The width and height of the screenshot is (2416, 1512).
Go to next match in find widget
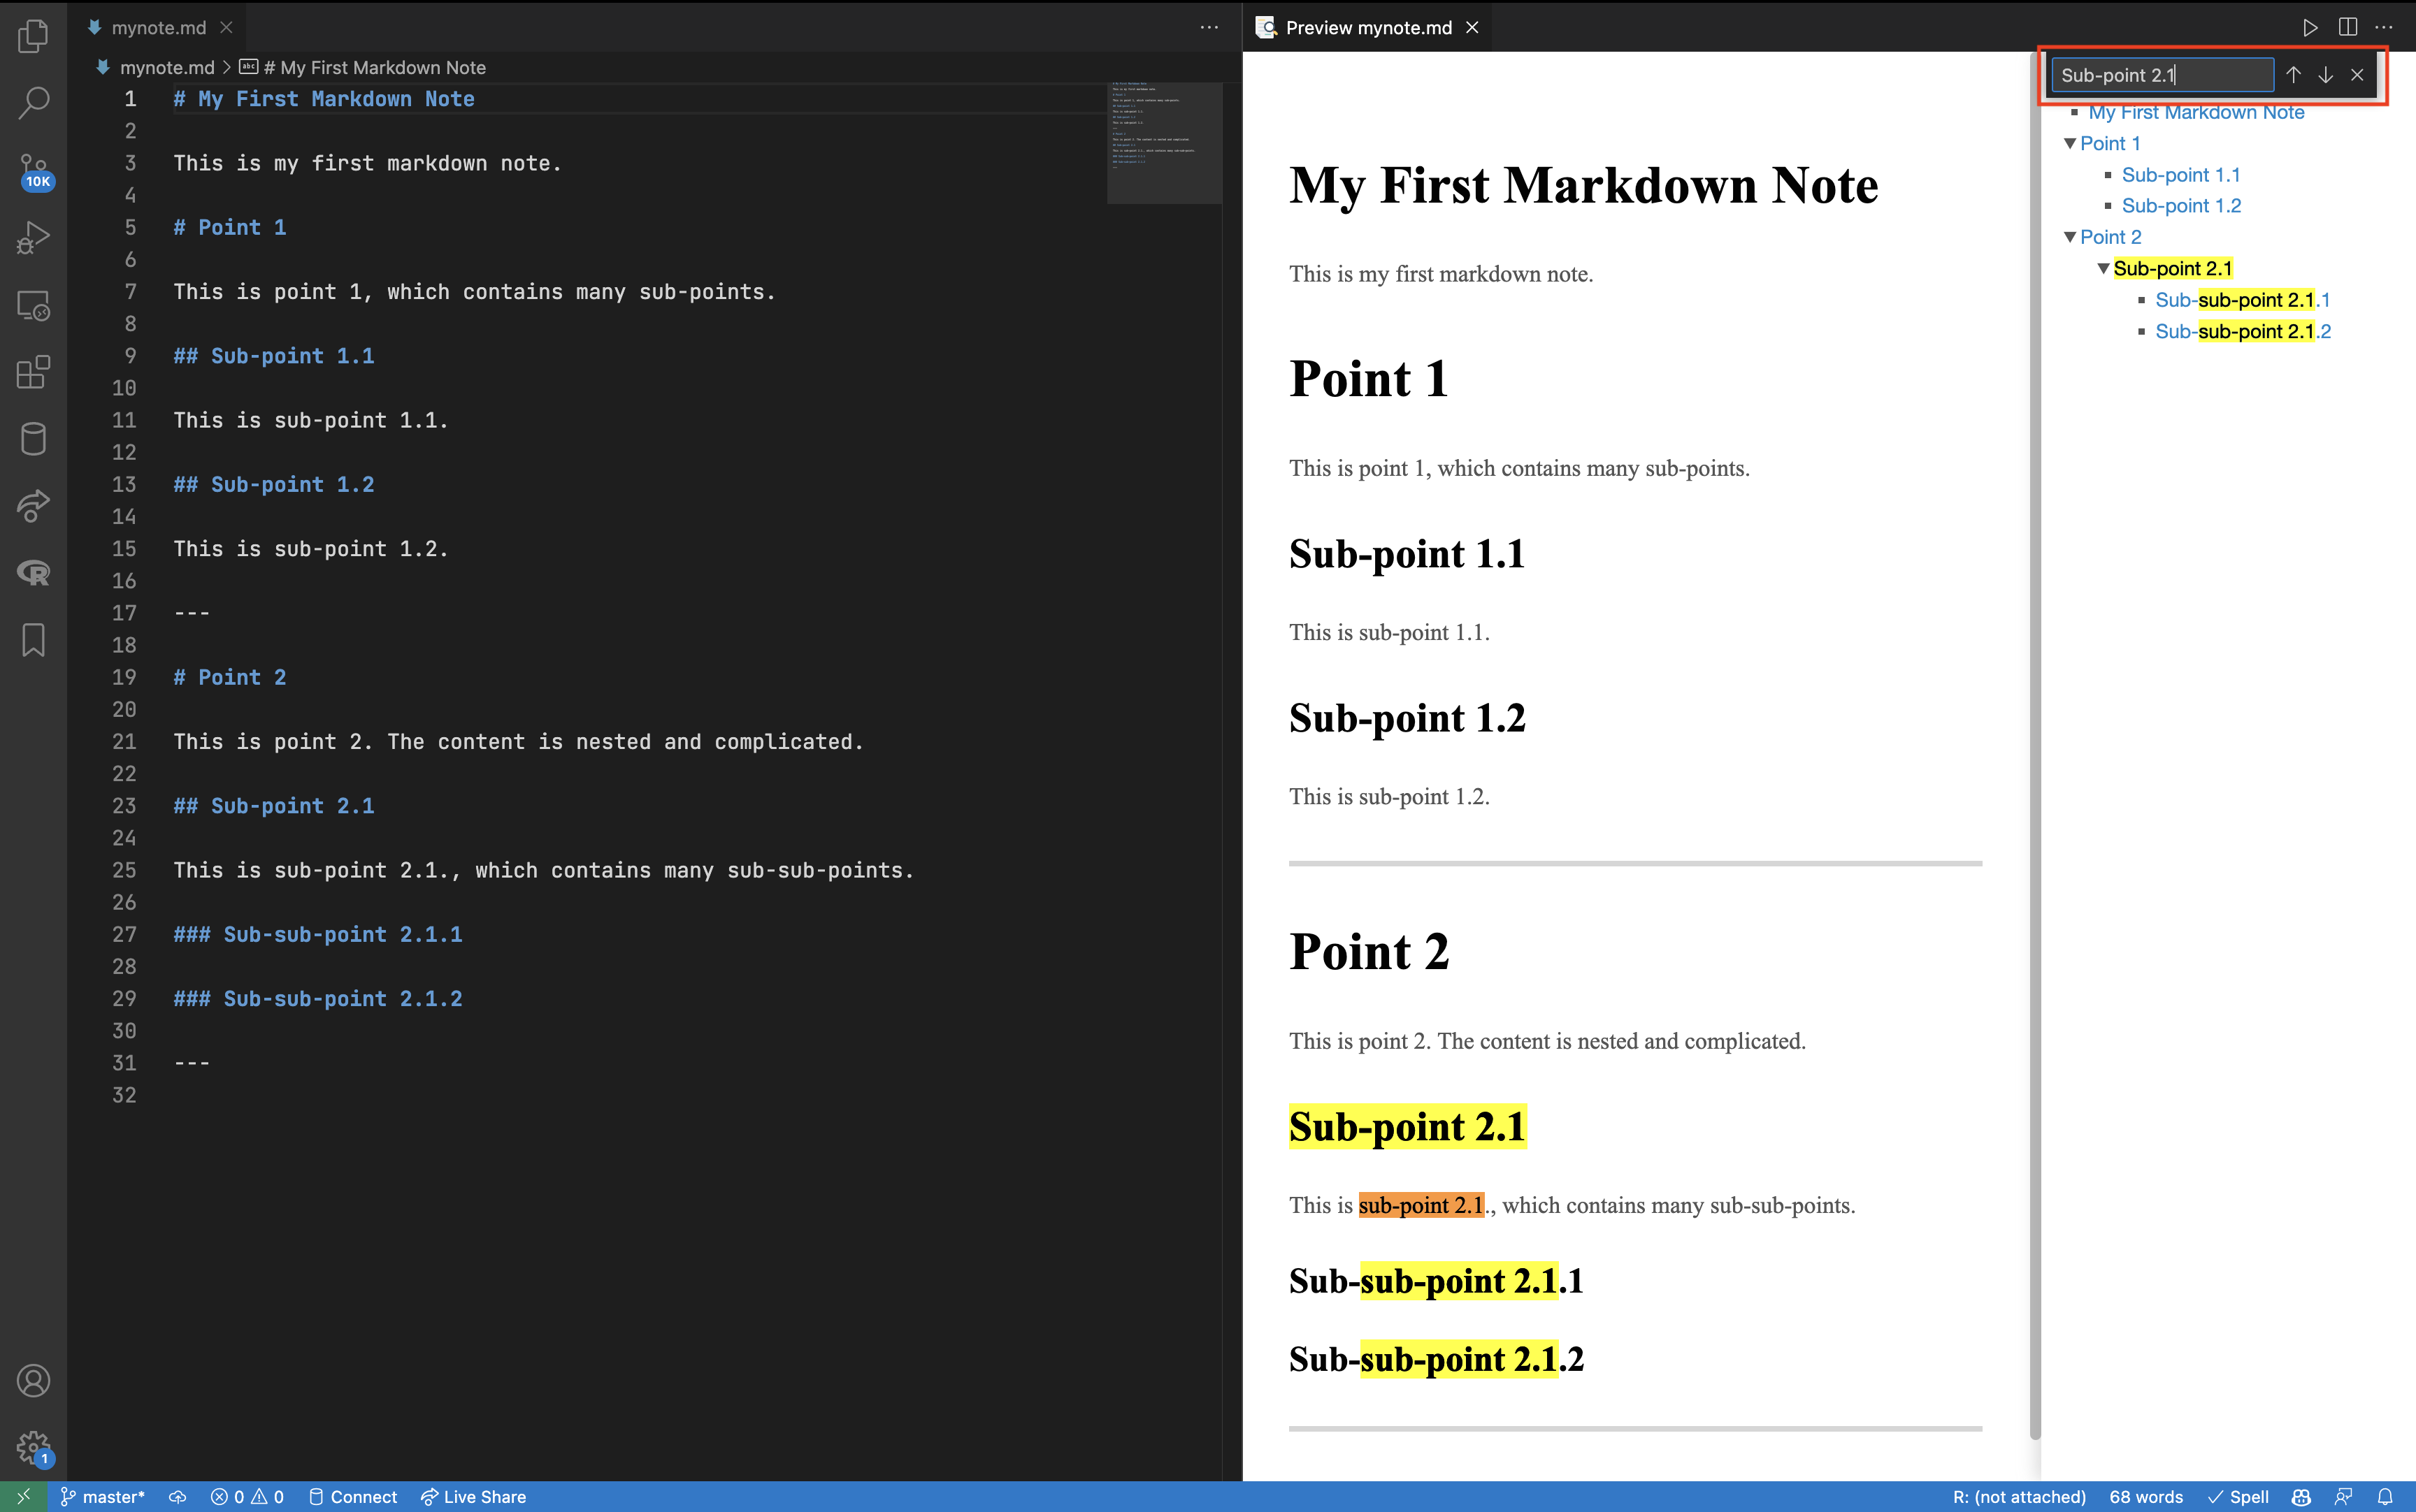pos(2325,75)
